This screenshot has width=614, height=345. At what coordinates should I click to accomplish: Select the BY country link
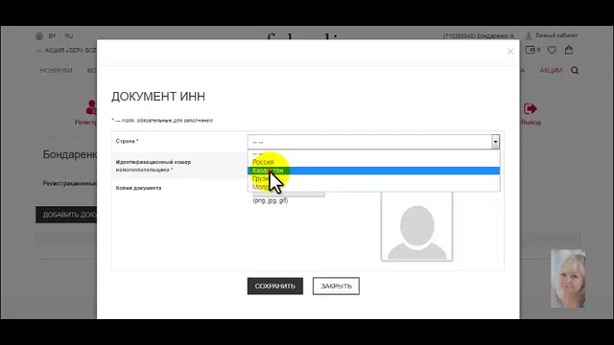pos(52,36)
